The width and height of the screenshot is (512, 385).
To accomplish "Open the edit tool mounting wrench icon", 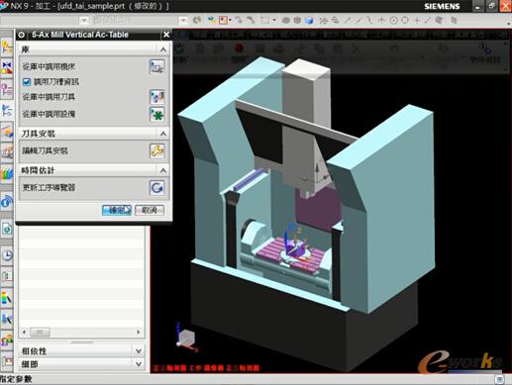I will (156, 151).
